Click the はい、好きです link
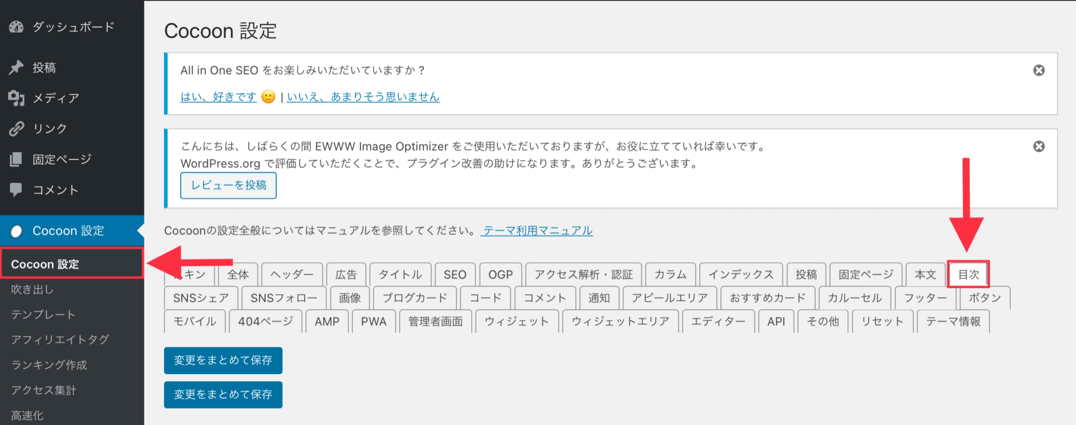The width and height of the screenshot is (1076, 425). tap(219, 97)
